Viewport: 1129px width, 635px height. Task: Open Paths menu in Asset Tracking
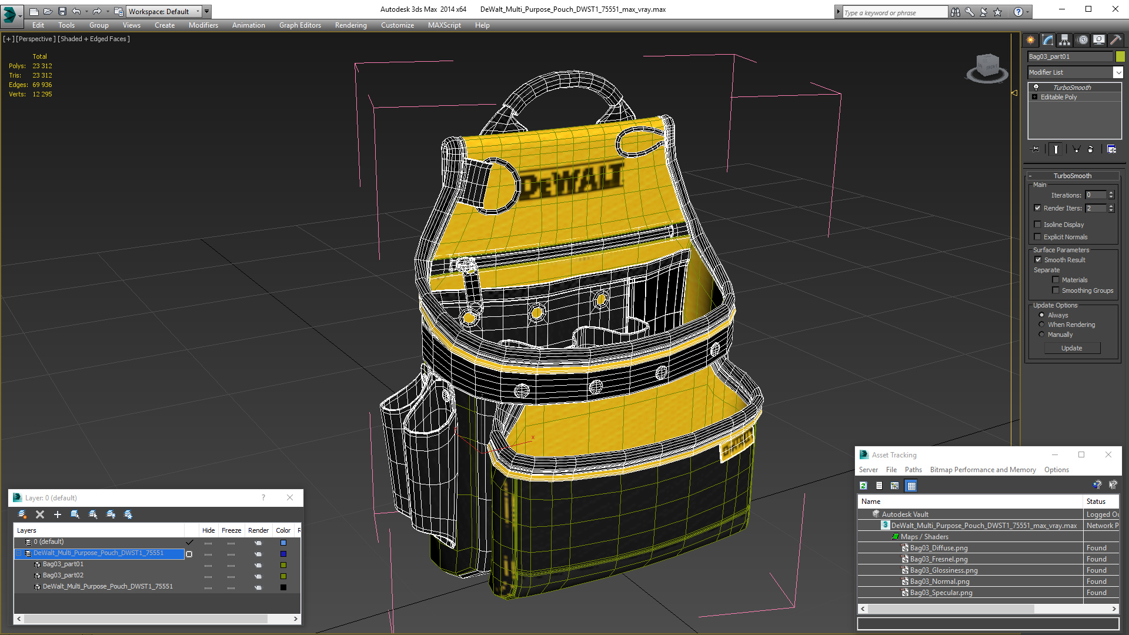[913, 470]
